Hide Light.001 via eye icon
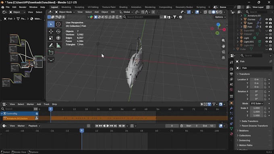Image resolution: width=274 pixels, height=154 pixels. 266,42
